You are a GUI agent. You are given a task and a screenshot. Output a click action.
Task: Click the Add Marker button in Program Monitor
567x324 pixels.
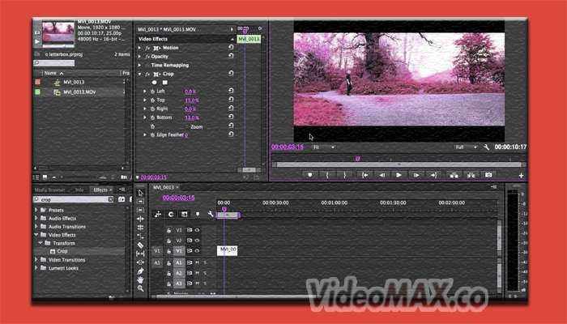tap(309, 175)
